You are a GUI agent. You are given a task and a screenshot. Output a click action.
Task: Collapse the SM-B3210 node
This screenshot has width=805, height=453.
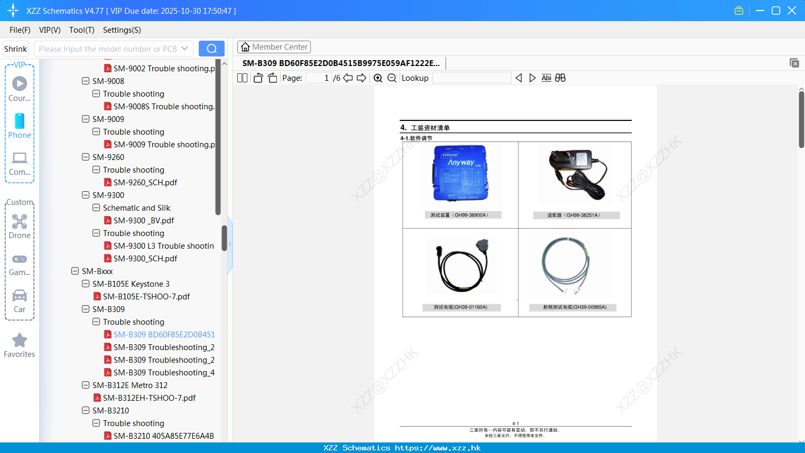(86, 410)
